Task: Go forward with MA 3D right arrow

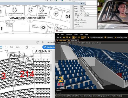Action: [x=60, y=37]
